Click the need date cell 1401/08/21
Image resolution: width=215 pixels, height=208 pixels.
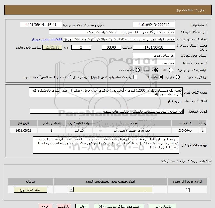coord(23,130)
